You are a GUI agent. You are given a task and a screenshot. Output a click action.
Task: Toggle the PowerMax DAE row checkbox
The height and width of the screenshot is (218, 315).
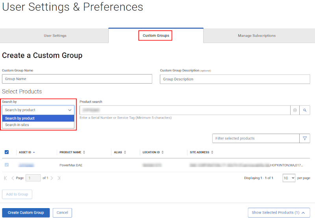point(7,165)
